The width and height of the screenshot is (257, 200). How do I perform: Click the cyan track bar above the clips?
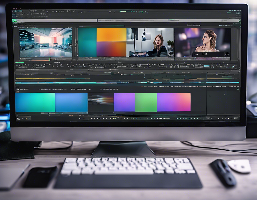[127, 82]
